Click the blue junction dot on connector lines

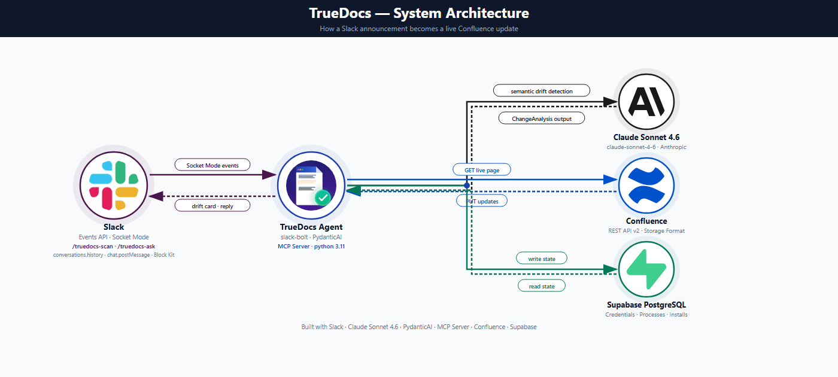(x=467, y=186)
